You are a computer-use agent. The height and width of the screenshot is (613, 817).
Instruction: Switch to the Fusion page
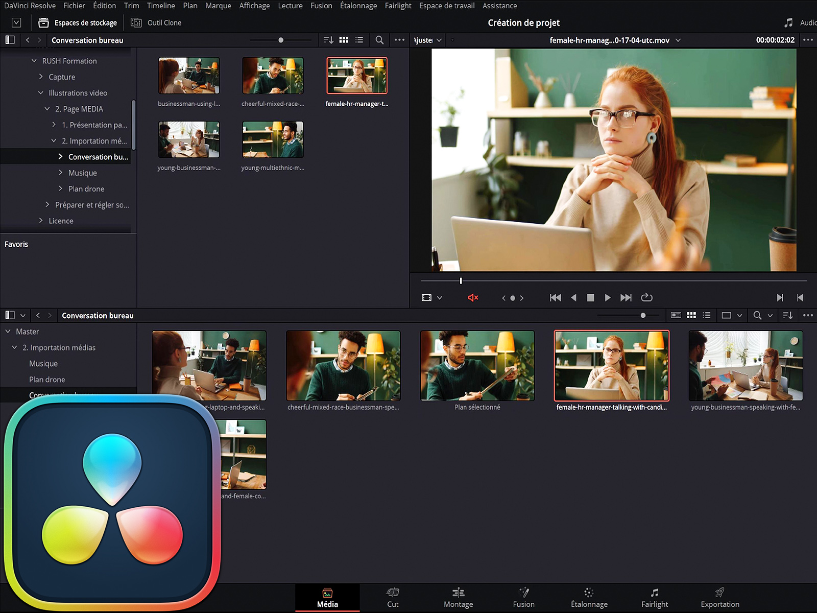523,597
